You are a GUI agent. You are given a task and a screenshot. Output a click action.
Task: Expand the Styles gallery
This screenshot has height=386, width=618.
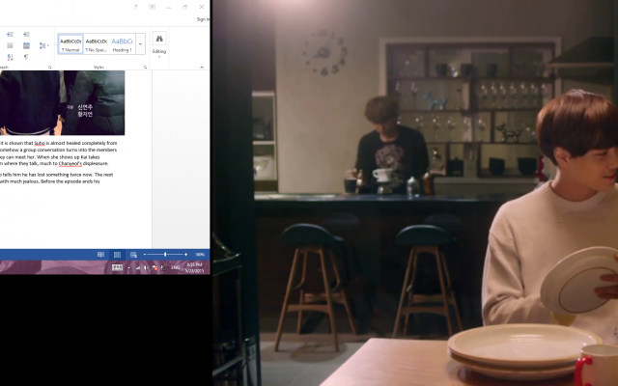(x=140, y=44)
